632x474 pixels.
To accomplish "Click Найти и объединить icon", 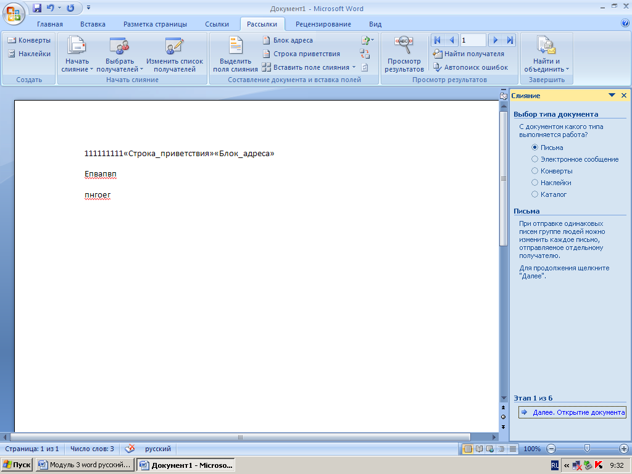I will tap(546, 45).
